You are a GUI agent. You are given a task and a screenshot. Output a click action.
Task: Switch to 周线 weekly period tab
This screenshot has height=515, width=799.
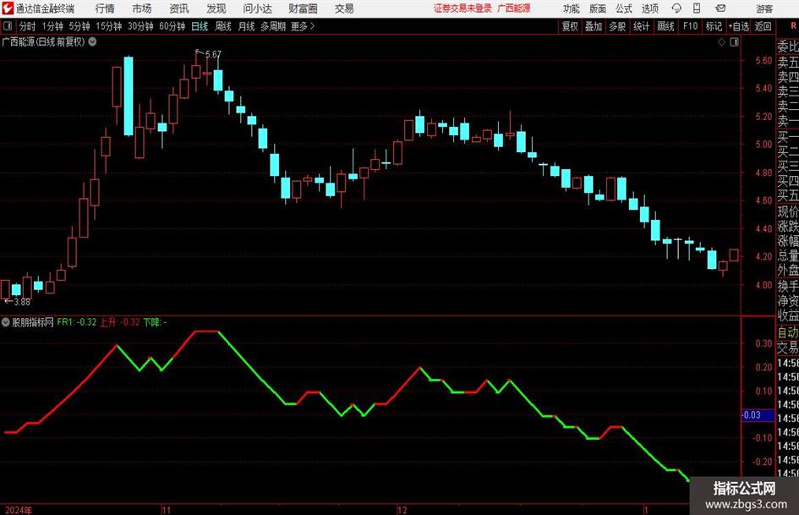tap(222, 26)
